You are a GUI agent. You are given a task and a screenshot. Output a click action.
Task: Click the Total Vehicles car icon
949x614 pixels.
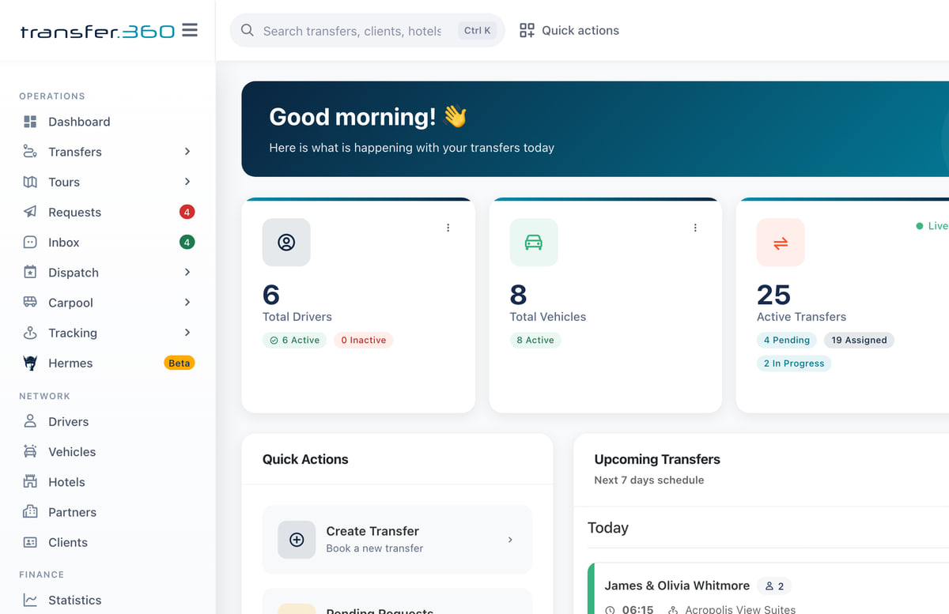click(x=534, y=242)
